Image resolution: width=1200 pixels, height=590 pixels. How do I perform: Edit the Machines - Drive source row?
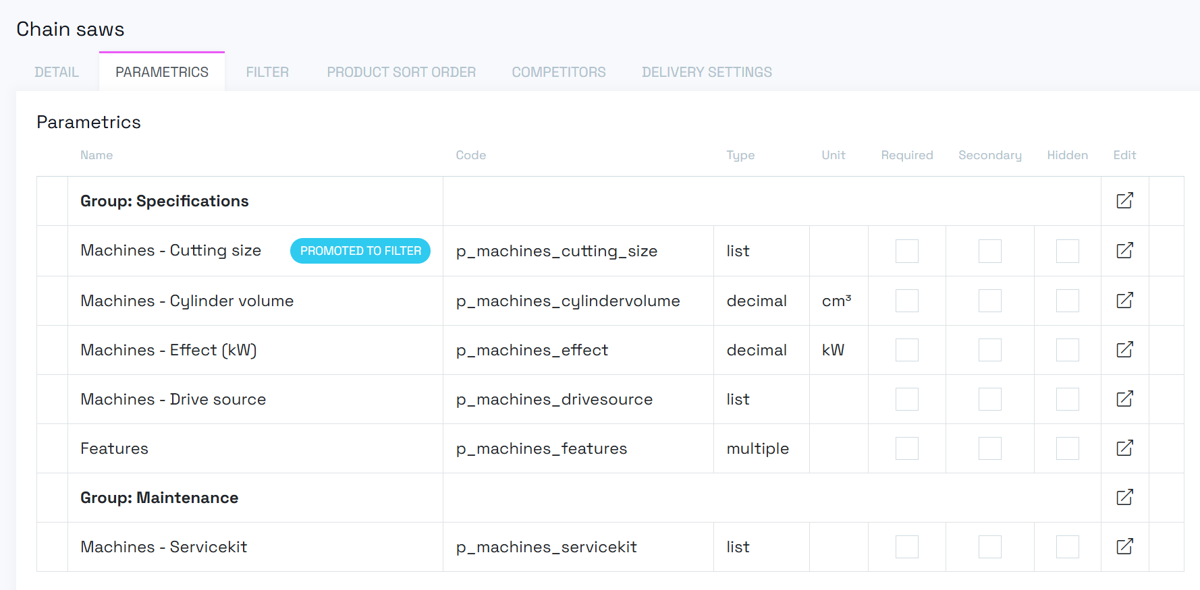point(1124,399)
